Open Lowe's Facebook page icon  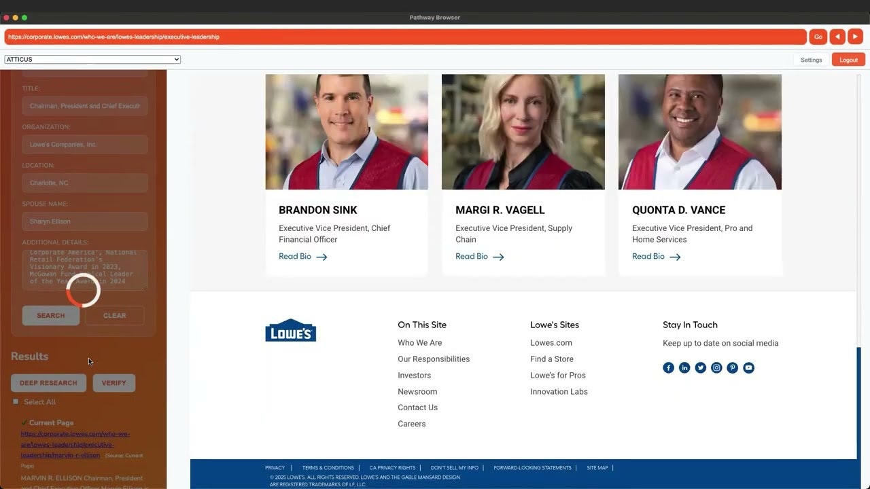pos(668,367)
